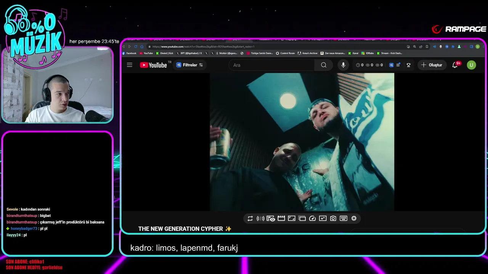Toggle the loop video icon in player toolbar
This screenshot has height=274, width=488.
[x=250, y=218]
